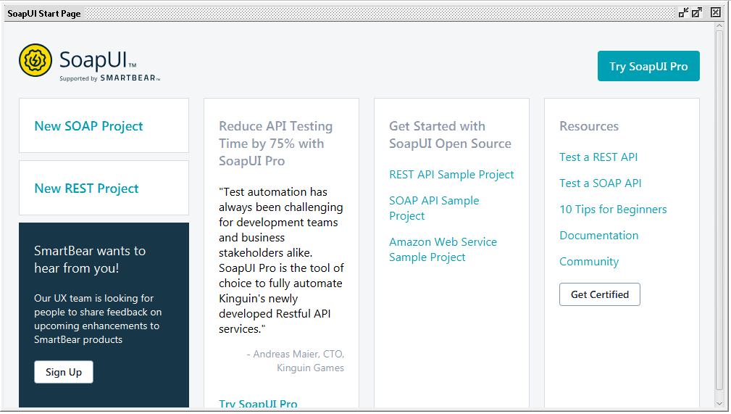Click the SoapUI Start Page title
Image resolution: width=731 pixels, height=414 pixels.
[x=43, y=14]
